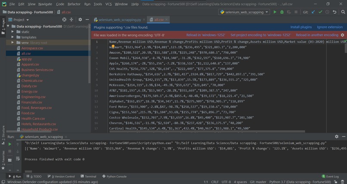Open Terminal tool window tab
The height and width of the screenshot is (184, 347).
click(x=88, y=176)
